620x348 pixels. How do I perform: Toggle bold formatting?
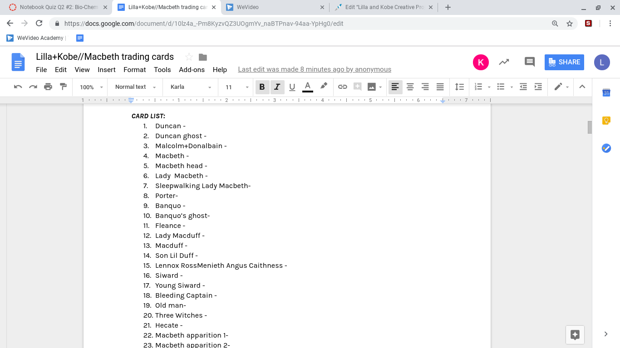point(262,87)
